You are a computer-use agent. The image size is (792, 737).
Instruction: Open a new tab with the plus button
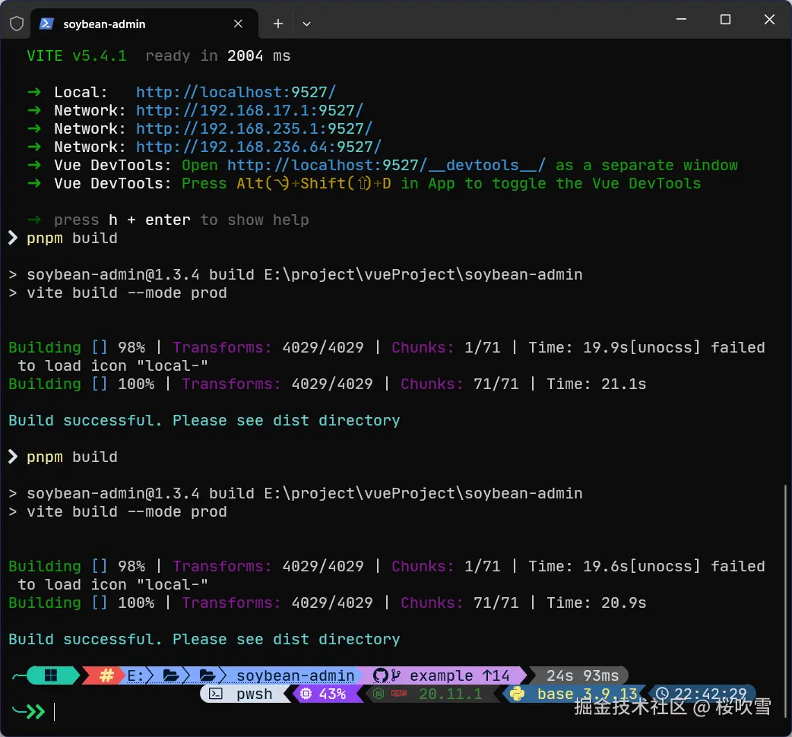[x=278, y=24]
